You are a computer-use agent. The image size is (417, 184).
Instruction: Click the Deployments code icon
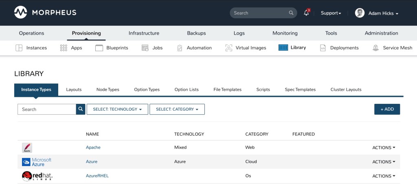coord(323,48)
